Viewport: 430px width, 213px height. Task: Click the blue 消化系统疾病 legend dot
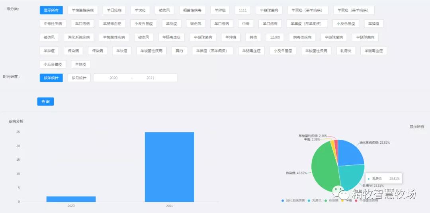(283, 200)
